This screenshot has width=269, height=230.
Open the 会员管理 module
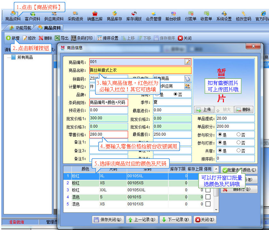coord(153,16)
